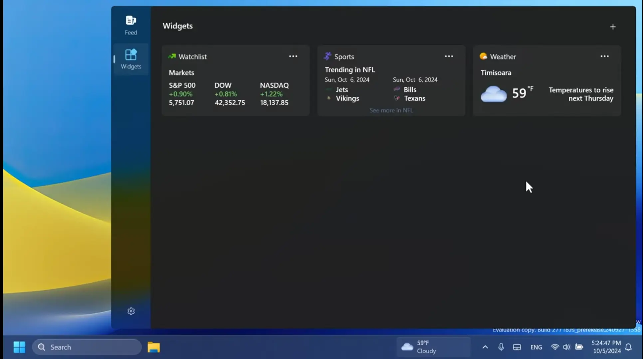
Task: Open Weather widget more options menu
Action: [x=605, y=56]
